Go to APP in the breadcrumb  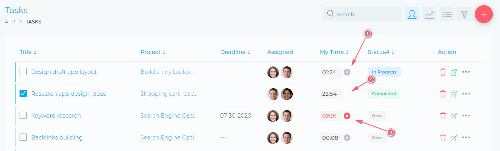[10, 22]
